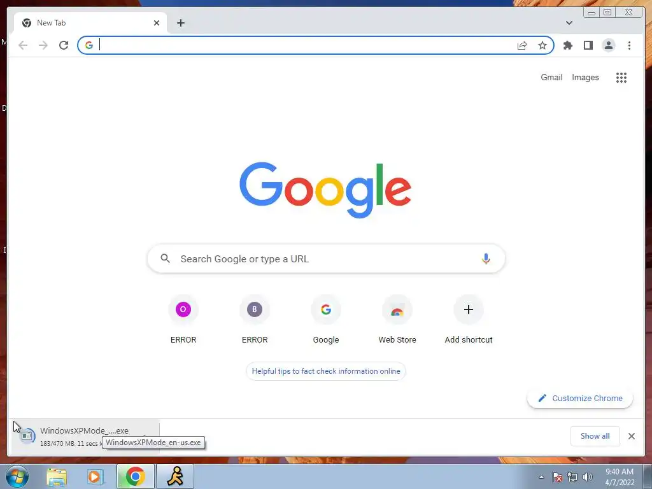The width and height of the screenshot is (652, 489).
Task: Click the Google logo doodle
Action: pos(325,190)
